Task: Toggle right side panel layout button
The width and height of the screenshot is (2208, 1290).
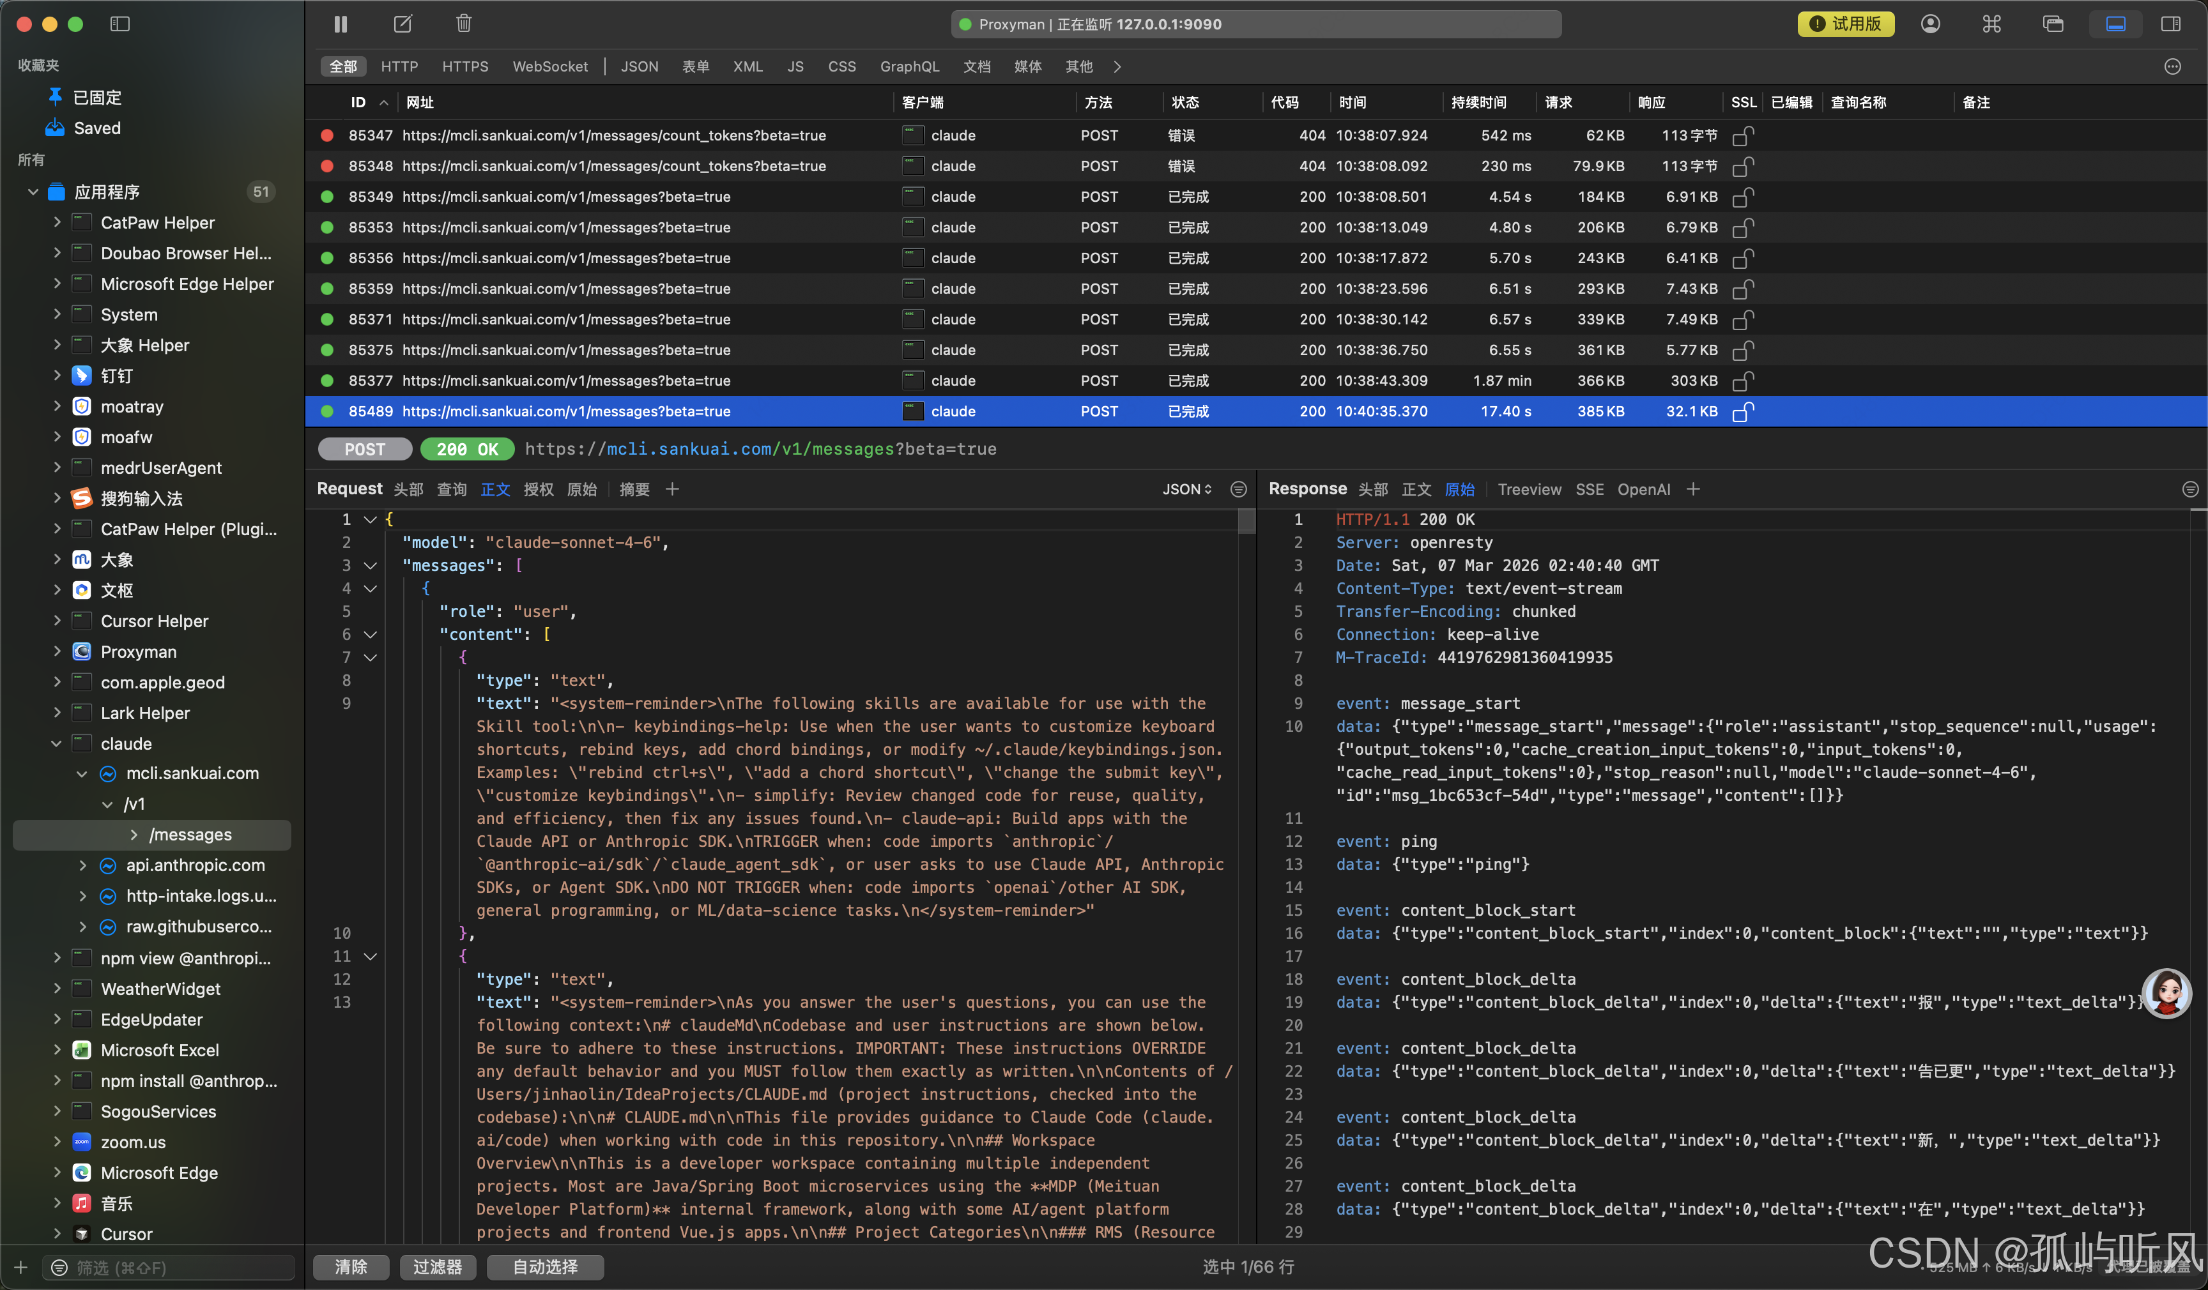Action: 2170,24
